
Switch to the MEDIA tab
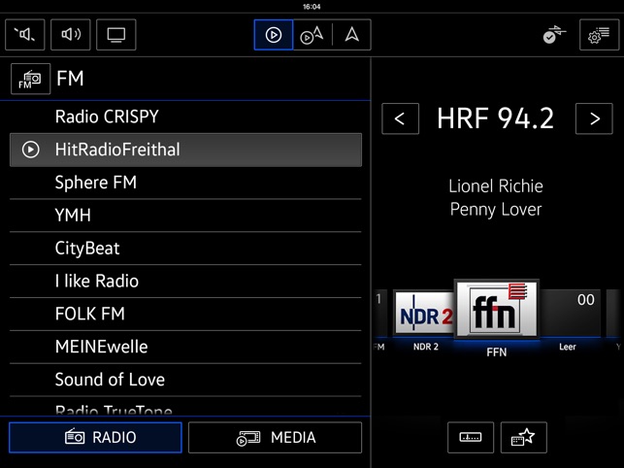[277, 438]
